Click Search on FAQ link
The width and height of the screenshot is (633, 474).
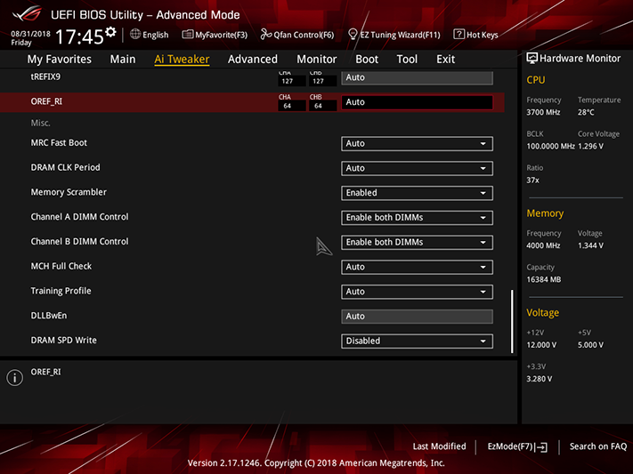click(x=598, y=446)
